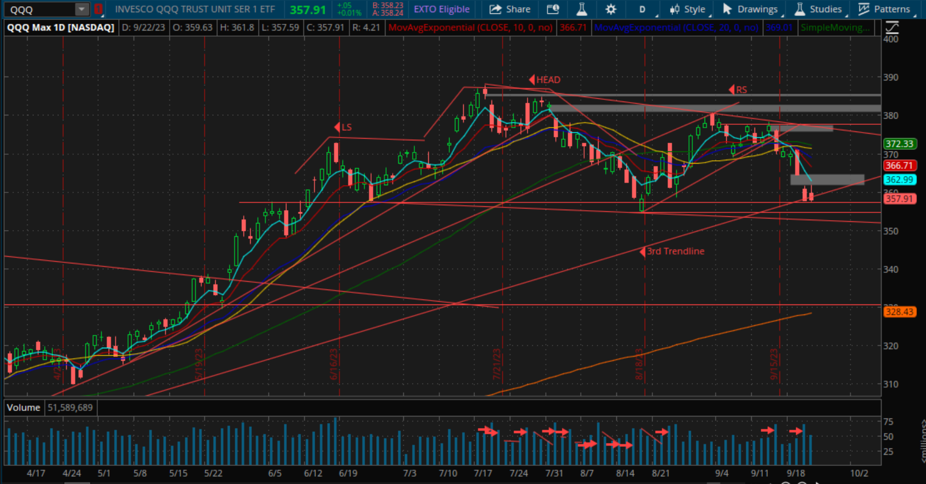Click the red MovAvgExponential (CLOSE, 10) study label
926x484 pixels.
[470, 27]
